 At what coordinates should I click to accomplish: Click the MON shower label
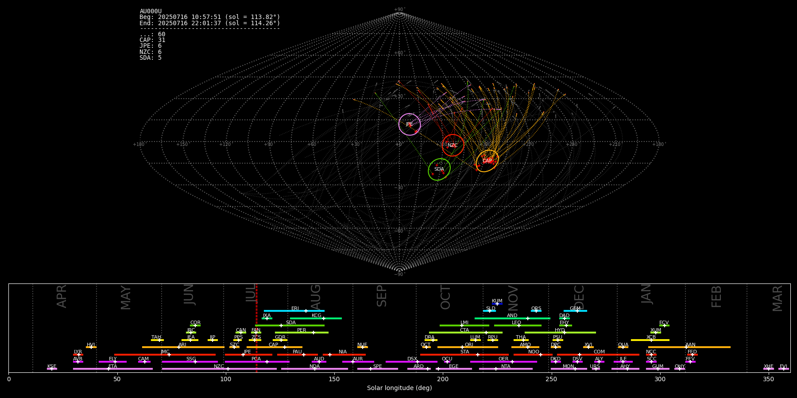point(569,367)
